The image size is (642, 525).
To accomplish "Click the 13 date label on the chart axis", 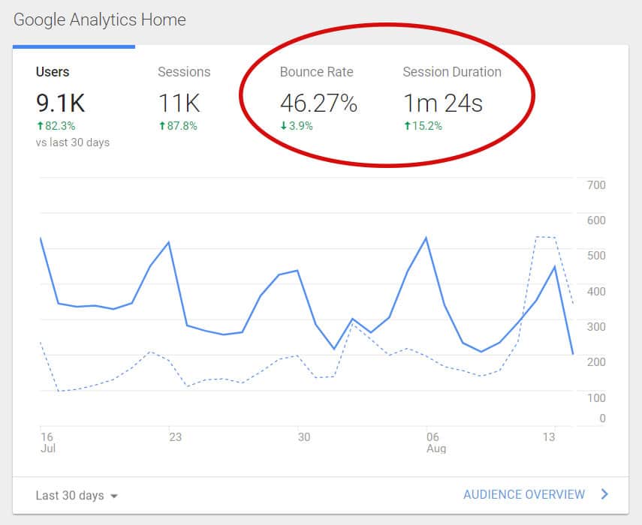I will click(549, 437).
